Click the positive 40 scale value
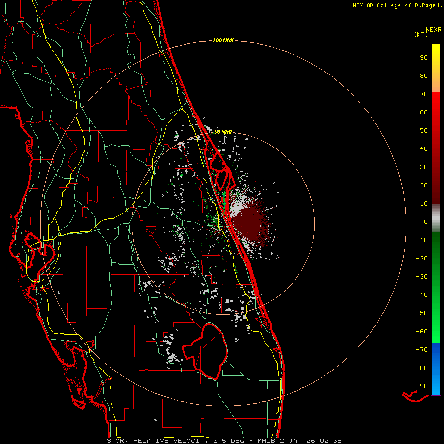This screenshot has width=444, height=444. click(x=424, y=149)
